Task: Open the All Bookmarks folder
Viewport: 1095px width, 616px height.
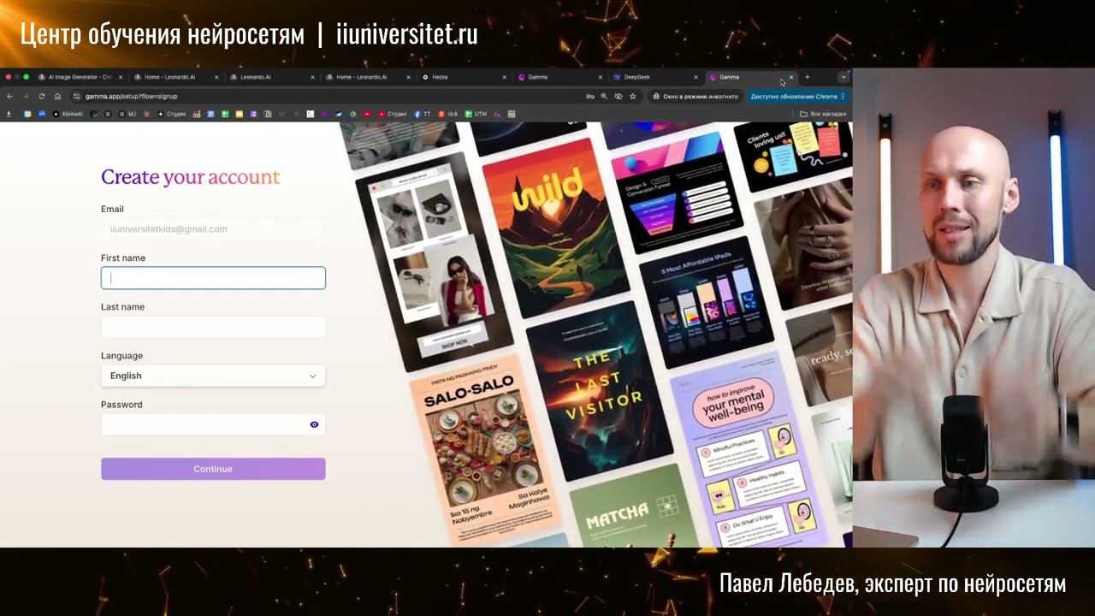Action: [822, 114]
